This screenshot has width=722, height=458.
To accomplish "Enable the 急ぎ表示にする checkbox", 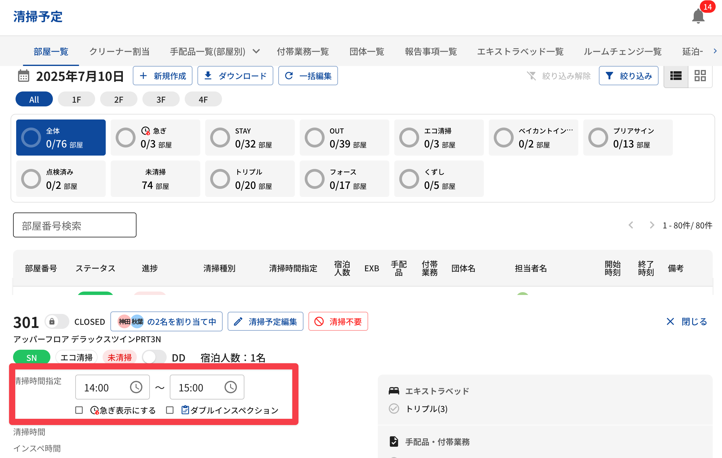I will point(79,410).
